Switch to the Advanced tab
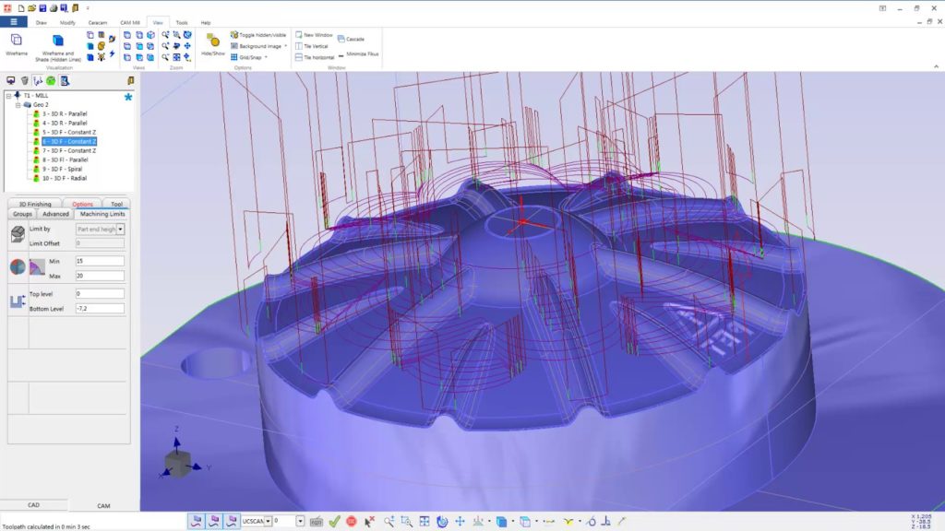 pyautogui.click(x=55, y=214)
